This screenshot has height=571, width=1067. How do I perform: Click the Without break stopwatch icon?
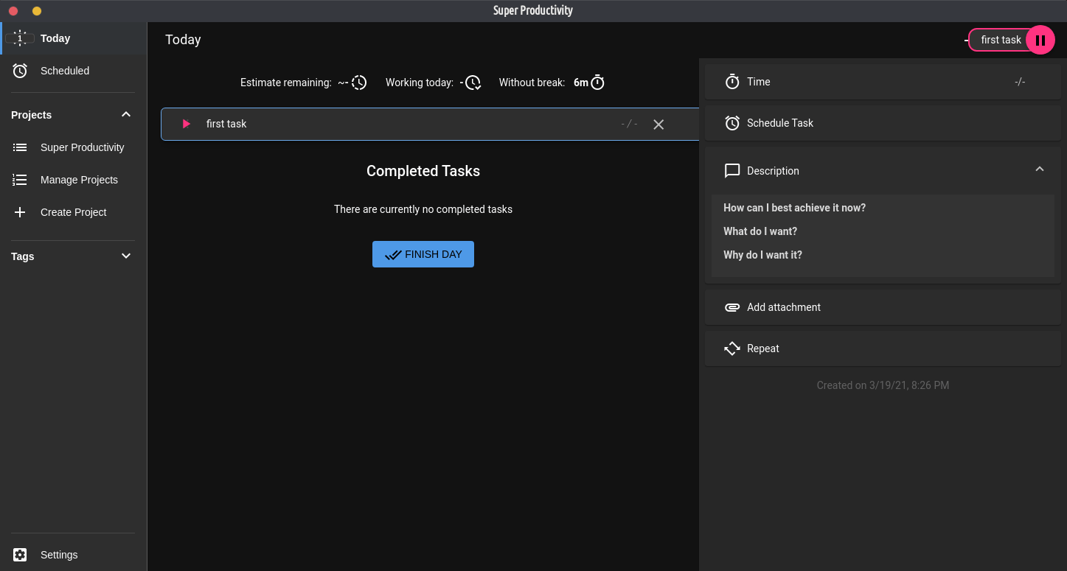[597, 83]
